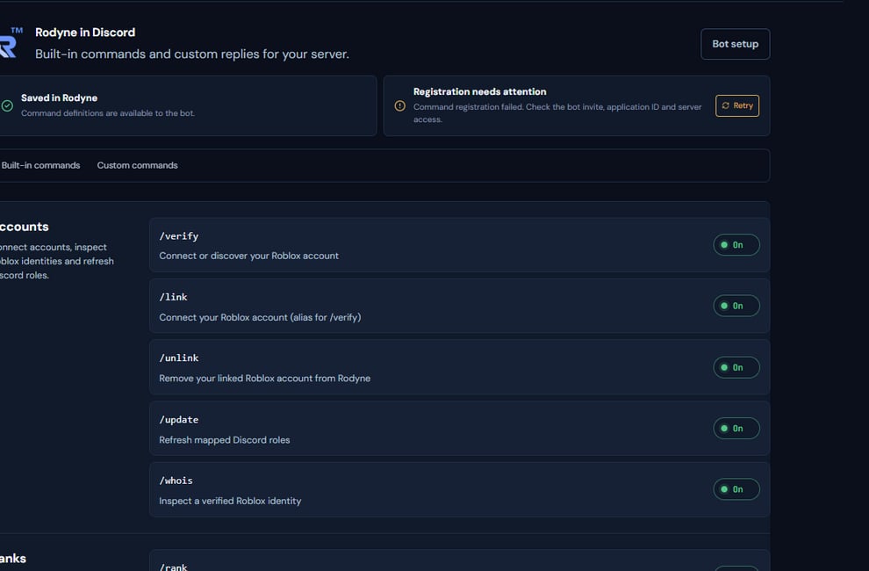Toggle the /verify command switch
Viewport: 869px width, 571px height.
736,245
